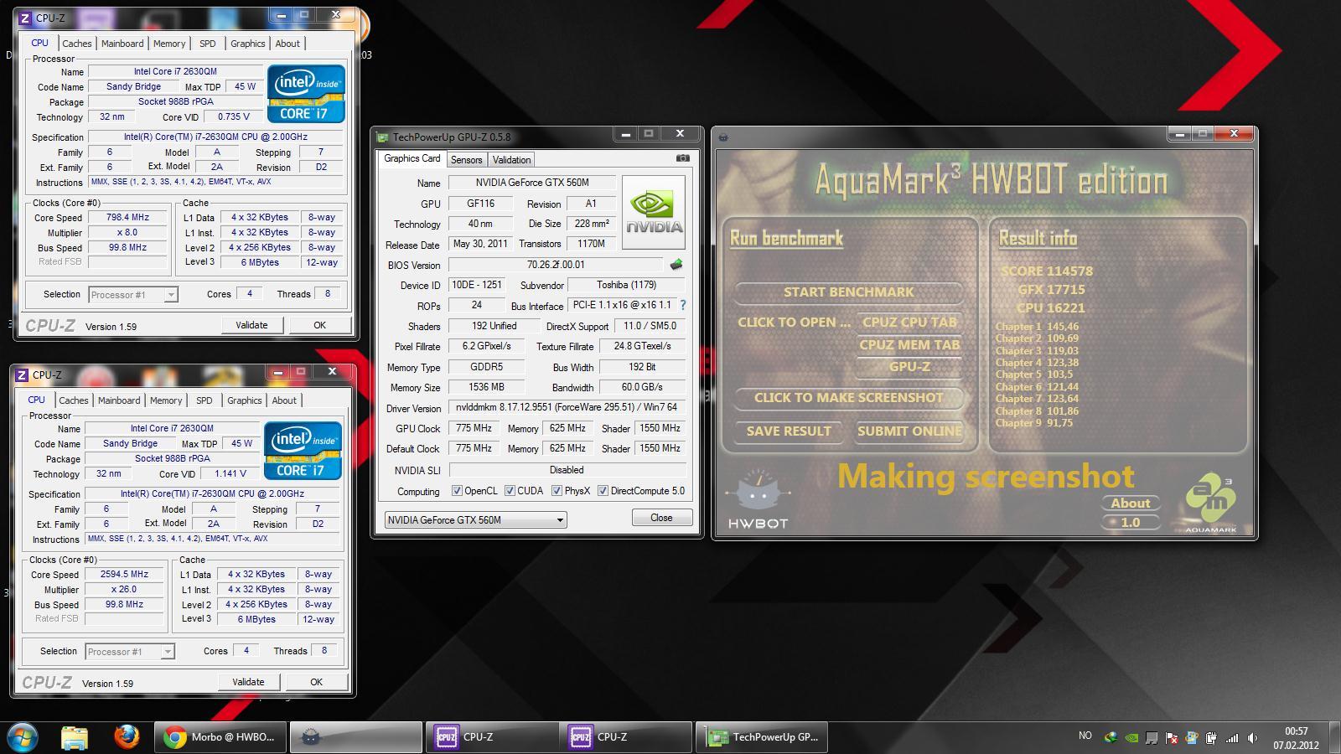Viewport: 1341px width, 754px height.
Task: Open Action Center flag tray icon
Action: pos(1172,738)
